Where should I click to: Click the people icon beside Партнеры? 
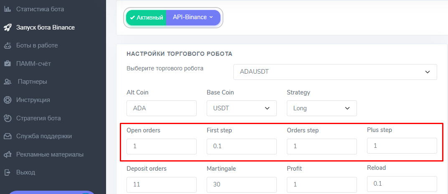tap(8, 82)
